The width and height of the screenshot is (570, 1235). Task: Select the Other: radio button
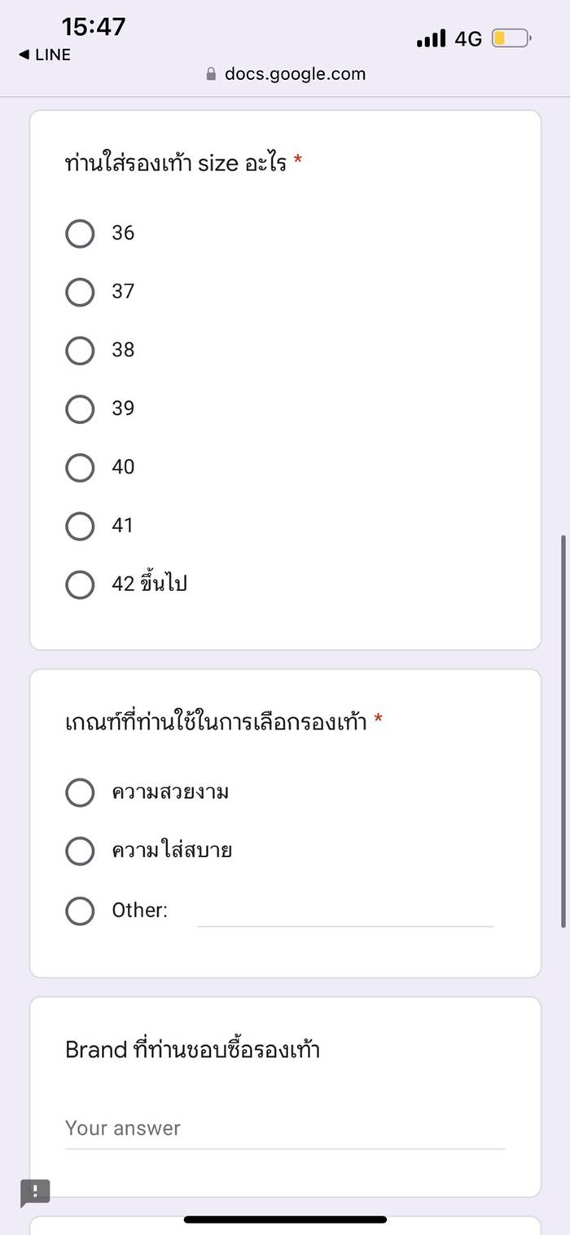tap(79, 911)
